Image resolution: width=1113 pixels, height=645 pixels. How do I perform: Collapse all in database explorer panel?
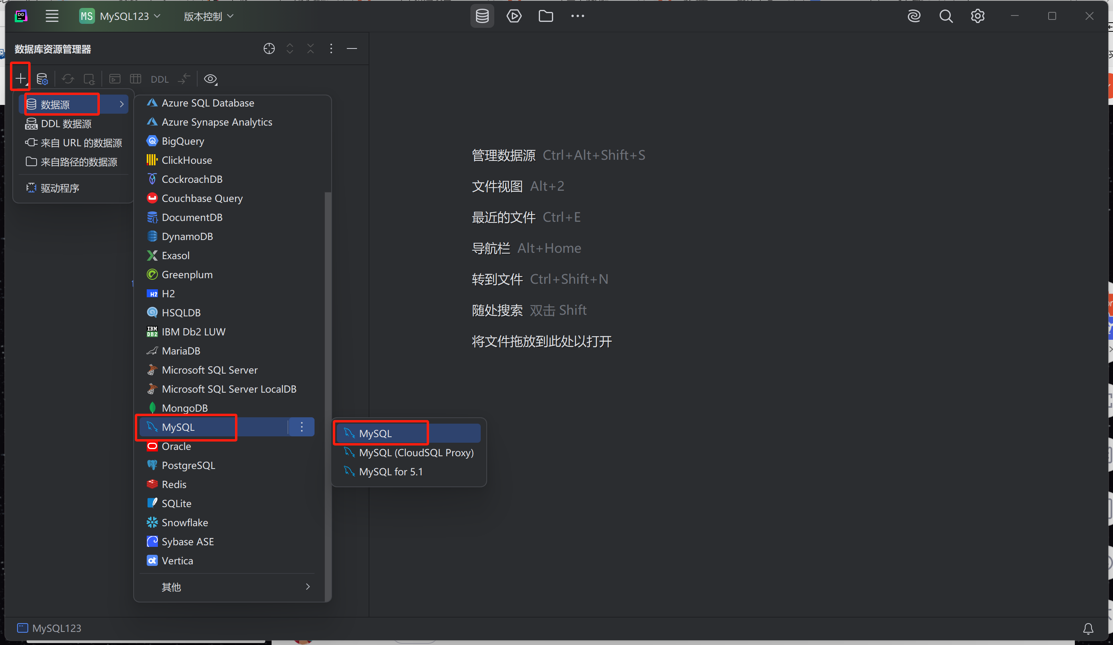pos(311,48)
